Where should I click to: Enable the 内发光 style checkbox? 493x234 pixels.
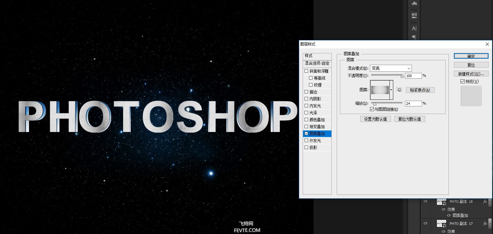(306, 106)
